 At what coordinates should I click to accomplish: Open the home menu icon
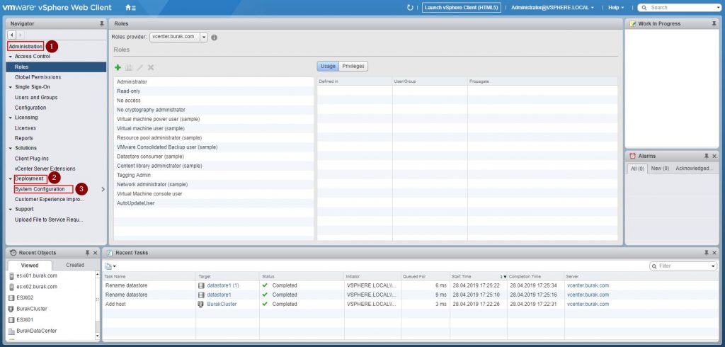coord(130,8)
